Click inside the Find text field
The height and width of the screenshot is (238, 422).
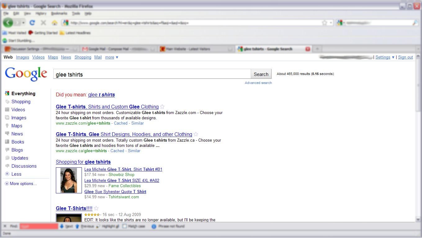pos(39,226)
